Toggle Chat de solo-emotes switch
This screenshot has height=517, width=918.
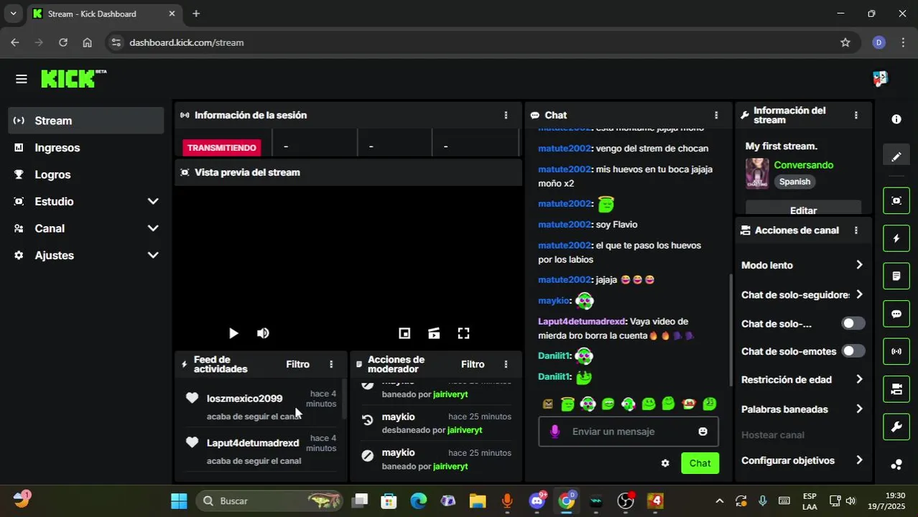(853, 351)
